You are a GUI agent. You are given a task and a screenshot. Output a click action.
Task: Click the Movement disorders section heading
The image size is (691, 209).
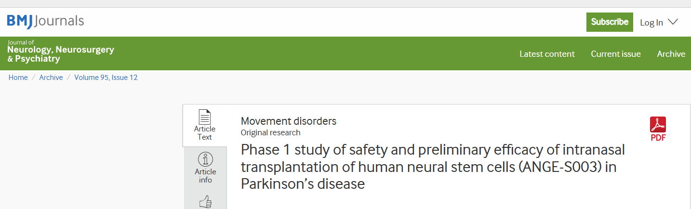289,121
